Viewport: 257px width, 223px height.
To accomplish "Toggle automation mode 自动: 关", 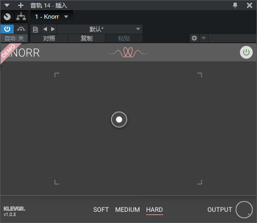I will click(x=14, y=38).
